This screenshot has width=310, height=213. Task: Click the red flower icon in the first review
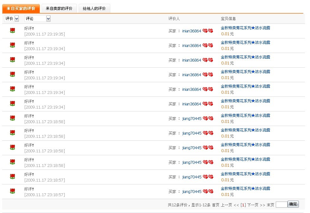pyautogui.click(x=12, y=31)
